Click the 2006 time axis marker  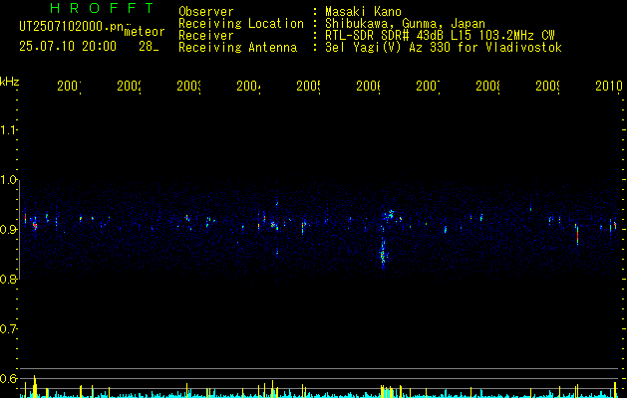point(368,86)
